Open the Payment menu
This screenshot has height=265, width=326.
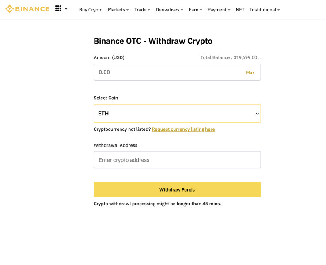tap(219, 10)
